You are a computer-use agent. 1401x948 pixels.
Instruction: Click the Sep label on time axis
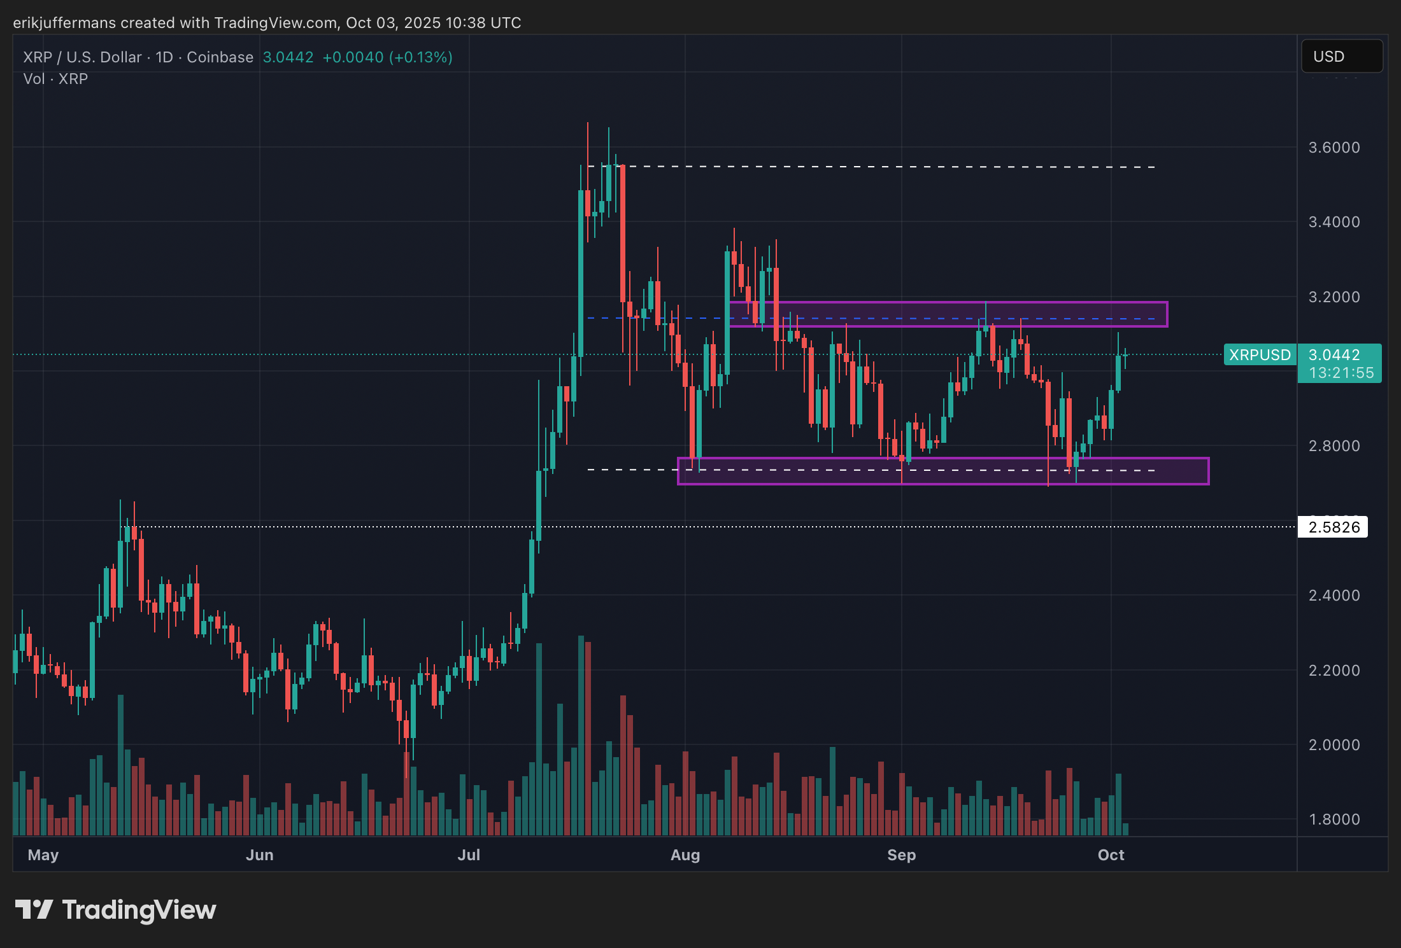point(901,855)
